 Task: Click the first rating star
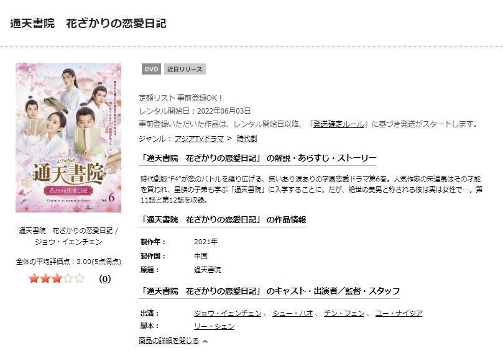pyautogui.click(x=34, y=278)
